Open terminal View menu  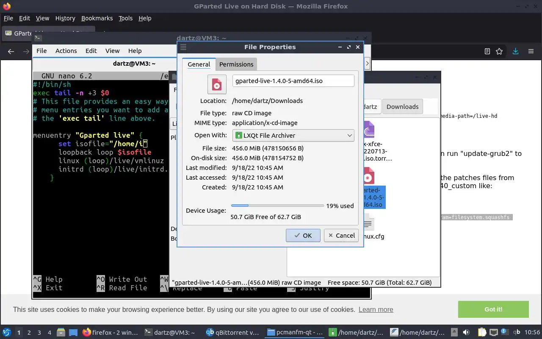[x=112, y=51]
